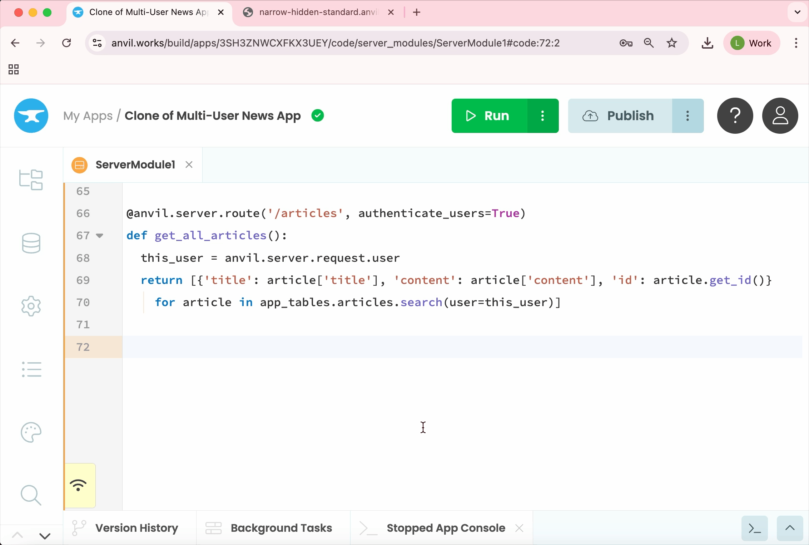Open the Chrome three-dot menu
The height and width of the screenshot is (545, 809).
796,43
